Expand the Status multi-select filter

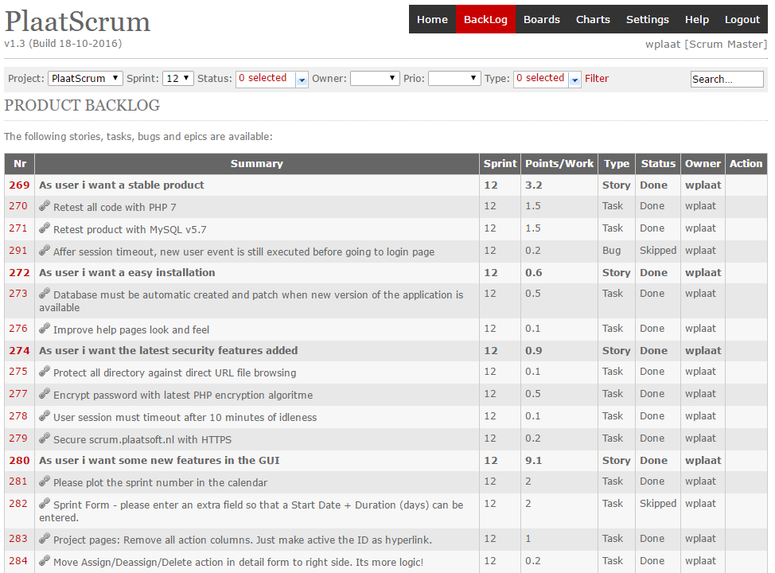[x=272, y=78]
